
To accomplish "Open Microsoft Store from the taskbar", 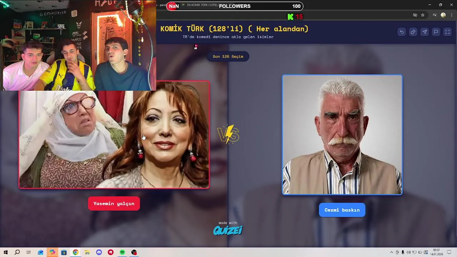I will 64,252.
